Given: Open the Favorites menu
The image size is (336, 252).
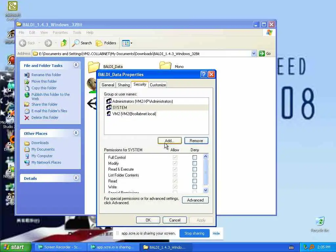Looking at the screenshot, I should tap(60, 32).
